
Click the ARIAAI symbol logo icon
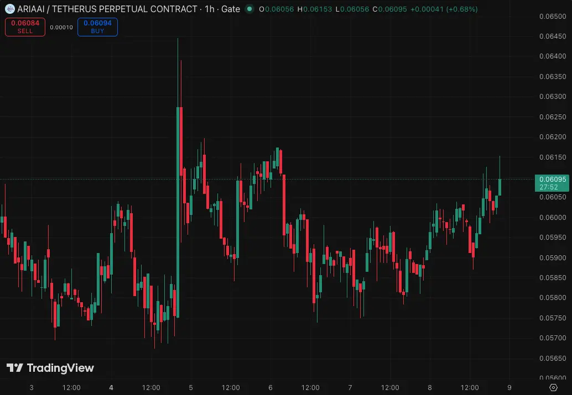click(x=10, y=9)
